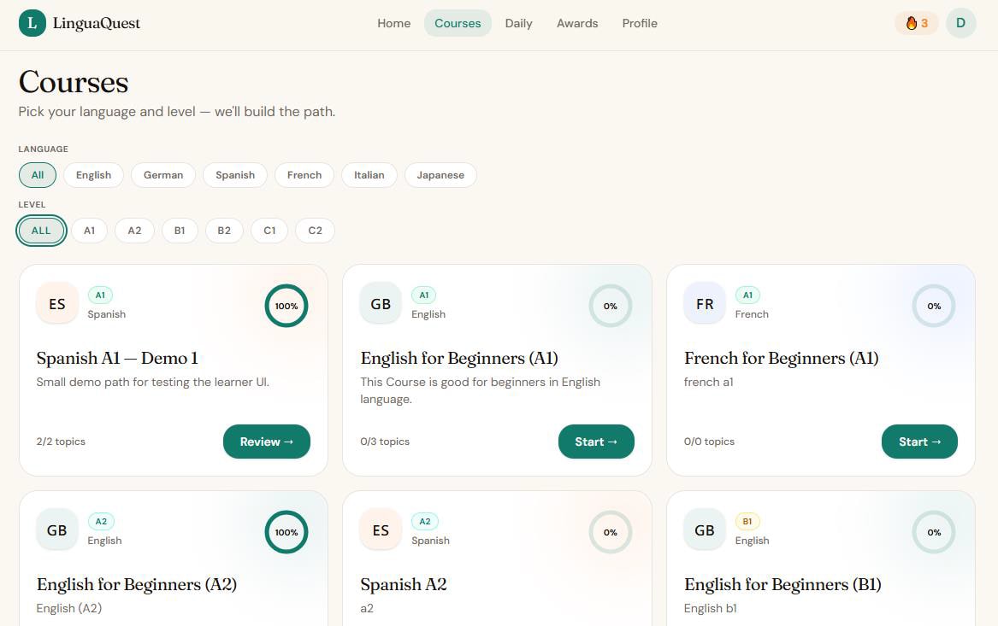Click the A2 tag on Spanish A2 card

click(x=424, y=521)
